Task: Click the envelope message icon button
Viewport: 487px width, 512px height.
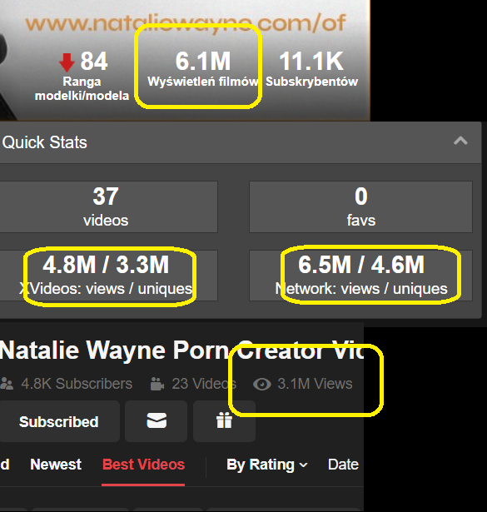Action: point(157,421)
